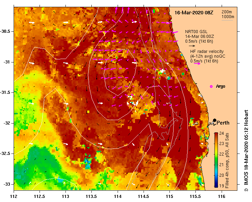Click the 21 value on color bar
The width and height of the screenshot is (252, 202).
221,165
